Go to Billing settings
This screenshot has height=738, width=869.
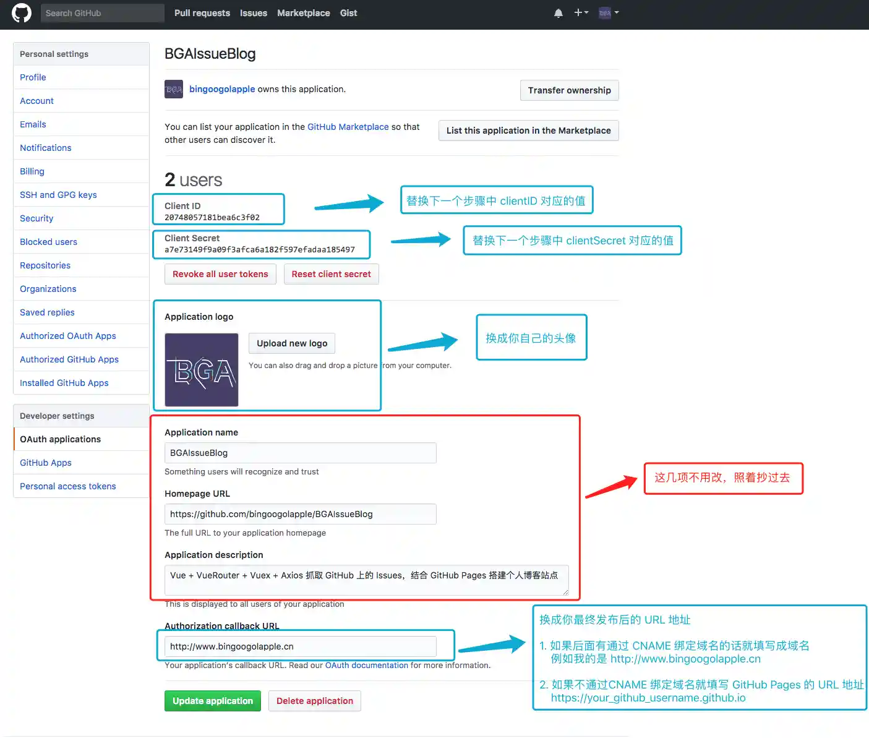pyautogui.click(x=81, y=171)
